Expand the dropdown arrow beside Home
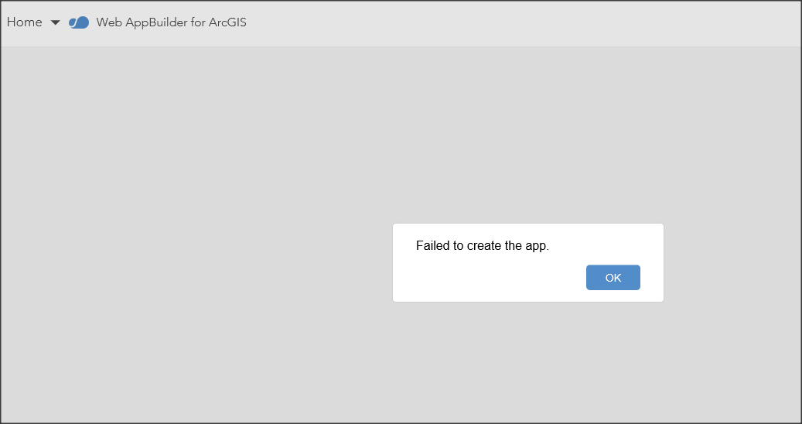802x424 pixels. pos(55,22)
